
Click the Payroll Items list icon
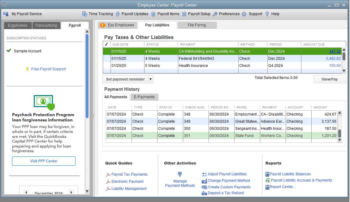[153, 14]
